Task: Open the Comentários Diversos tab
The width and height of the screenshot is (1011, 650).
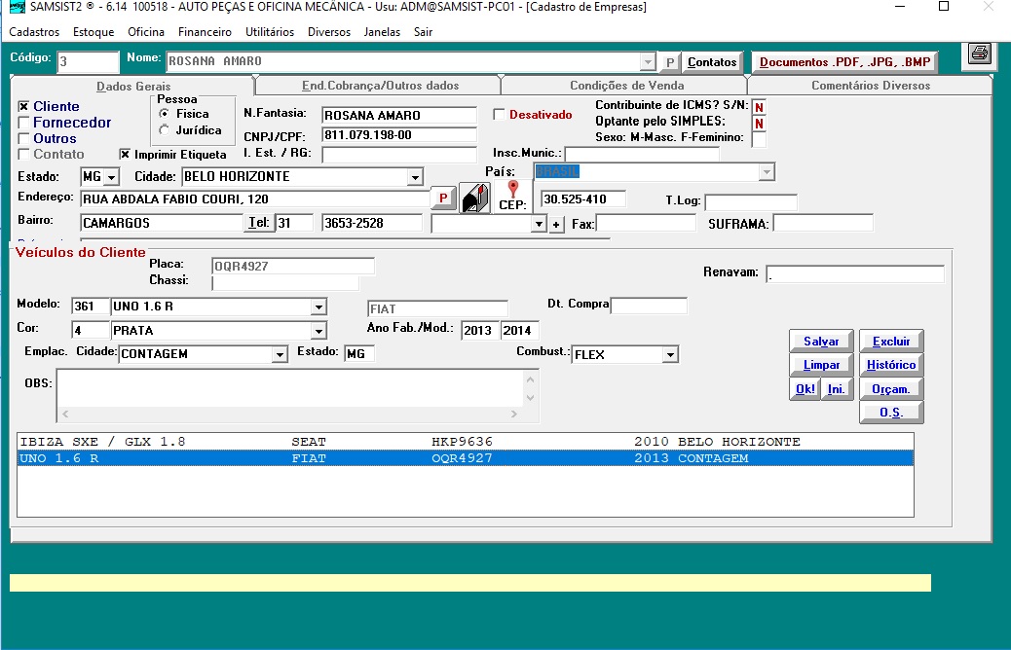Action: pos(871,85)
